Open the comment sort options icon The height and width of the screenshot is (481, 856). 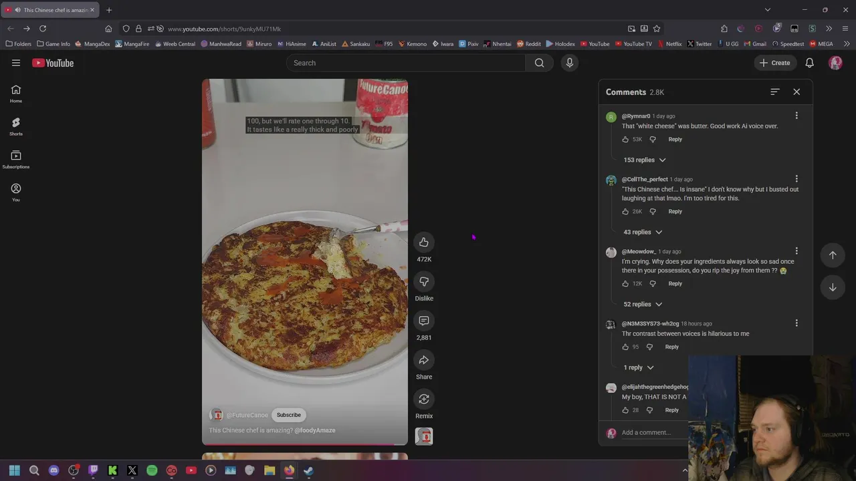click(x=775, y=92)
